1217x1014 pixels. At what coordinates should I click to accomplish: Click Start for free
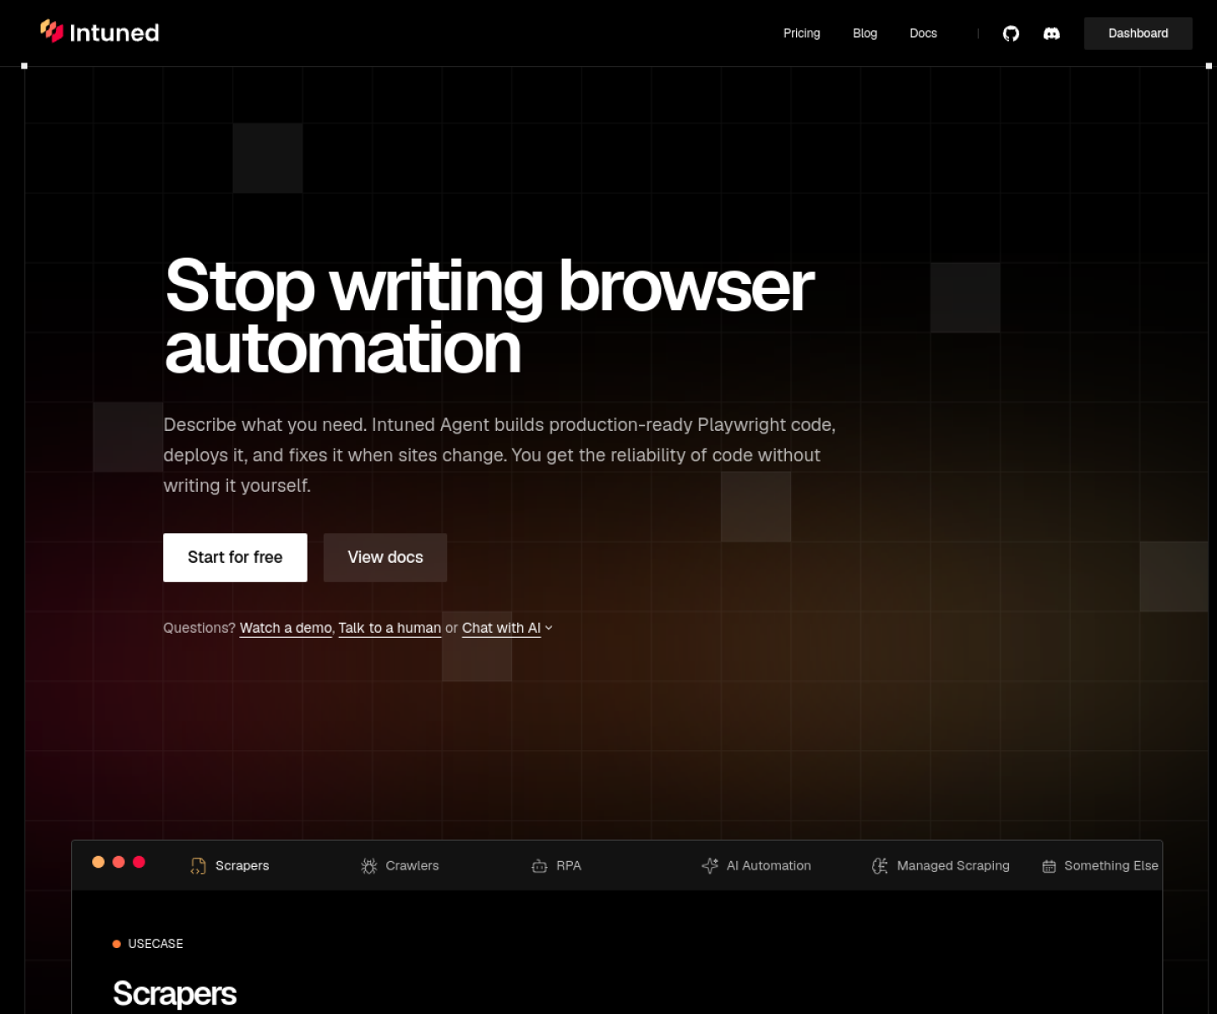(235, 557)
